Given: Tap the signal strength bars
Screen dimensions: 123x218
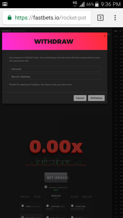Looking at the screenshot, I should (82, 4).
